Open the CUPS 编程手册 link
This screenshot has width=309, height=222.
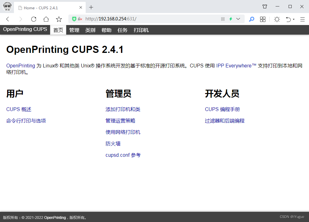pos(222,109)
